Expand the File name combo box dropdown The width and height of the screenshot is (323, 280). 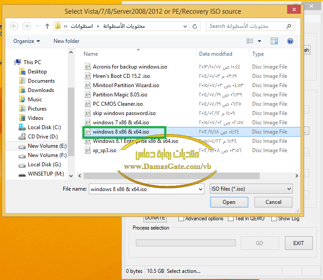200,189
